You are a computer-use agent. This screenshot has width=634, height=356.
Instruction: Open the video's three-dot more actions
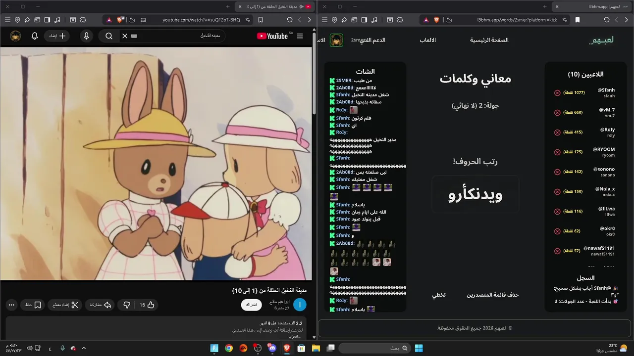(12, 305)
